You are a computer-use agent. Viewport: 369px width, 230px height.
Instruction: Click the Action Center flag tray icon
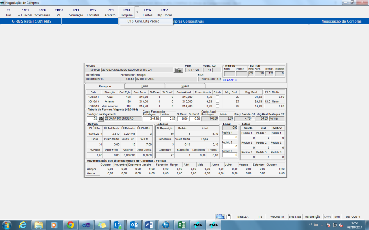coord(328,225)
